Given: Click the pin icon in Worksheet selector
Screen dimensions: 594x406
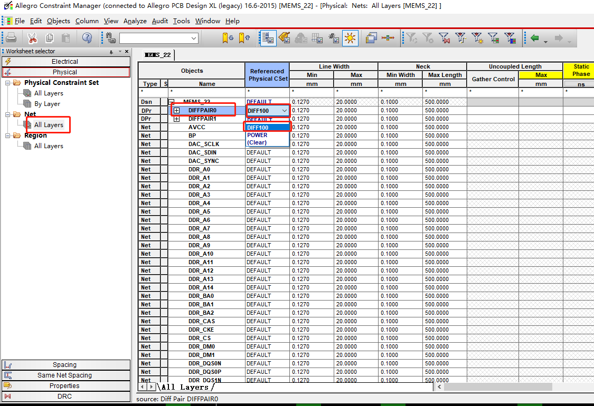Looking at the screenshot, I should [111, 52].
